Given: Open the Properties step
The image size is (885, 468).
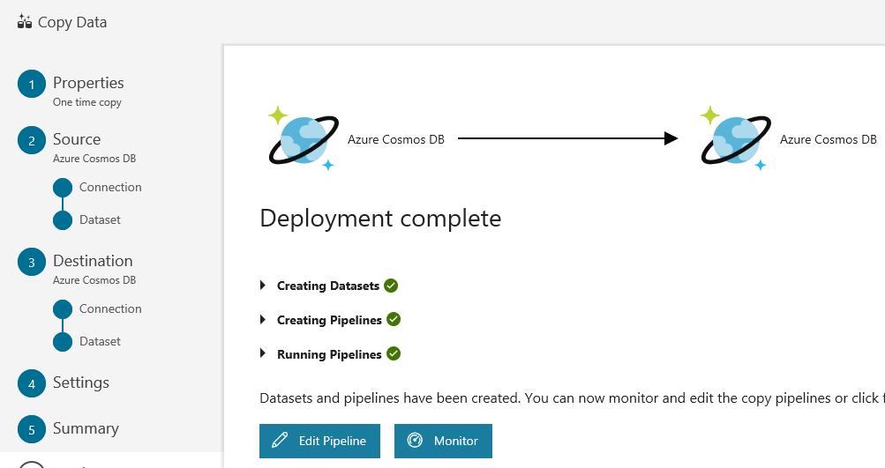Looking at the screenshot, I should point(88,83).
